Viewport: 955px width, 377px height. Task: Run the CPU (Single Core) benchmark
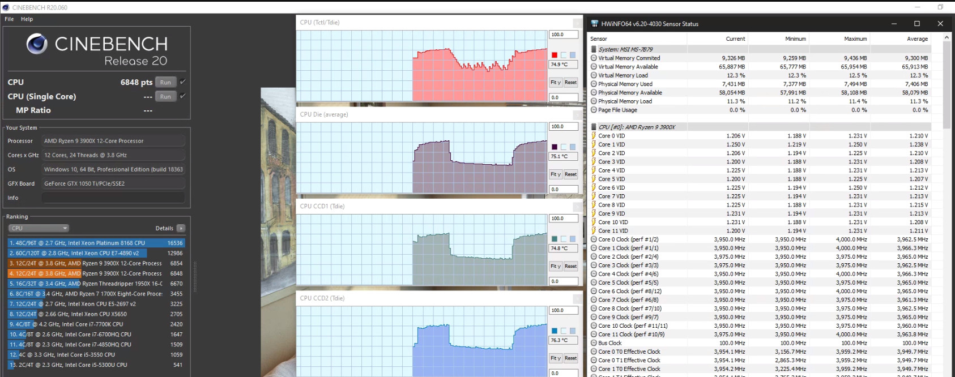click(x=165, y=96)
